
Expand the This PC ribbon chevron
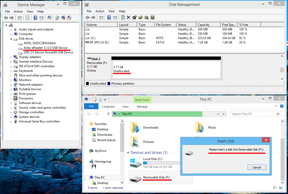coord(276,106)
